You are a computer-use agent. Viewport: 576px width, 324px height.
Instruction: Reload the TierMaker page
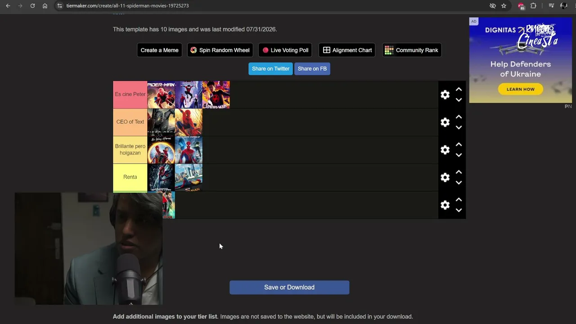pos(32,6)
